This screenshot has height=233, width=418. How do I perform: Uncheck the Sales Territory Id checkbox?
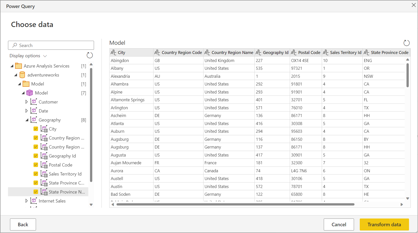tap(36, 174)
